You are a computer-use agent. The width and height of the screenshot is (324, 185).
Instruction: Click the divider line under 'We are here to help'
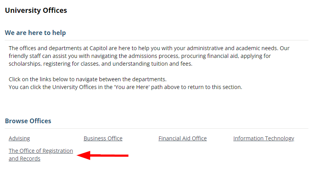156,40
